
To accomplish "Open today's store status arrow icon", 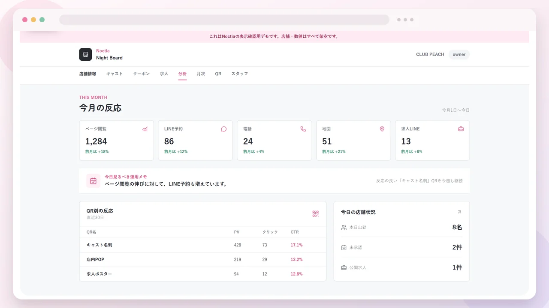I will click(x=459, y=212).
